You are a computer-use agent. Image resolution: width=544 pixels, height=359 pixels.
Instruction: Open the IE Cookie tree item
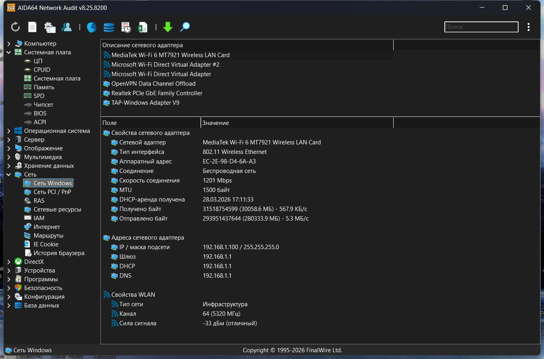pos(46,244)
